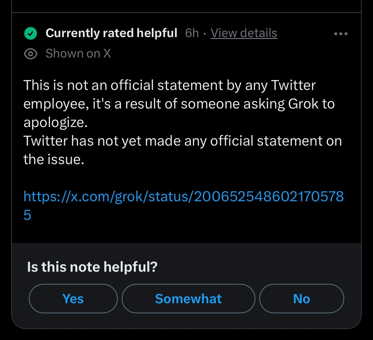The image size is (373, 340).
Task: Open the x.com/grok/status URL in the note
Action: coord(183,197)
